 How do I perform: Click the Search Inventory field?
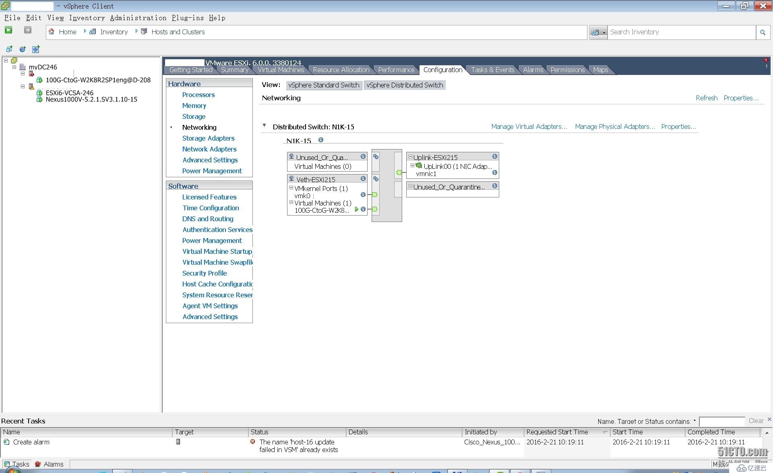pos(681,32)
